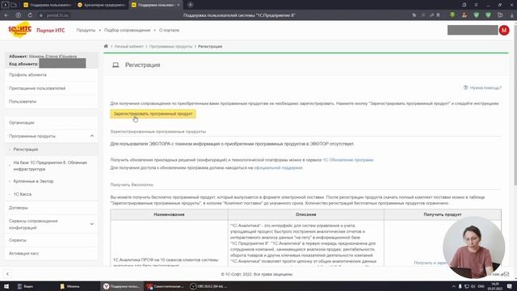Viewport: 517px width, 291px height.
Task: Open the browser hamburger menu icon
Action: [x=476, y=5]
